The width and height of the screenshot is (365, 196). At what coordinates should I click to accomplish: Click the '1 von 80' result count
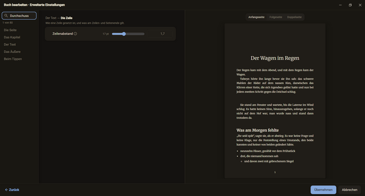[x=8, y=22]
